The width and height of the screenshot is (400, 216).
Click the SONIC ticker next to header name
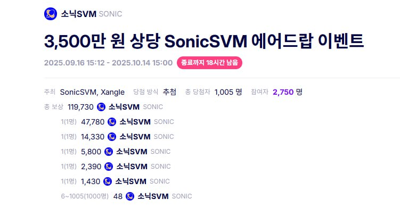pos(110,14)
